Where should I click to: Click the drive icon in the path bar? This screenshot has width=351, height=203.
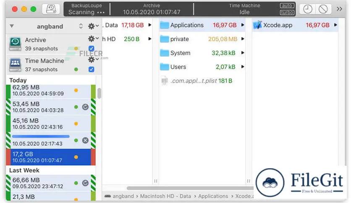(x=107, y=196)
